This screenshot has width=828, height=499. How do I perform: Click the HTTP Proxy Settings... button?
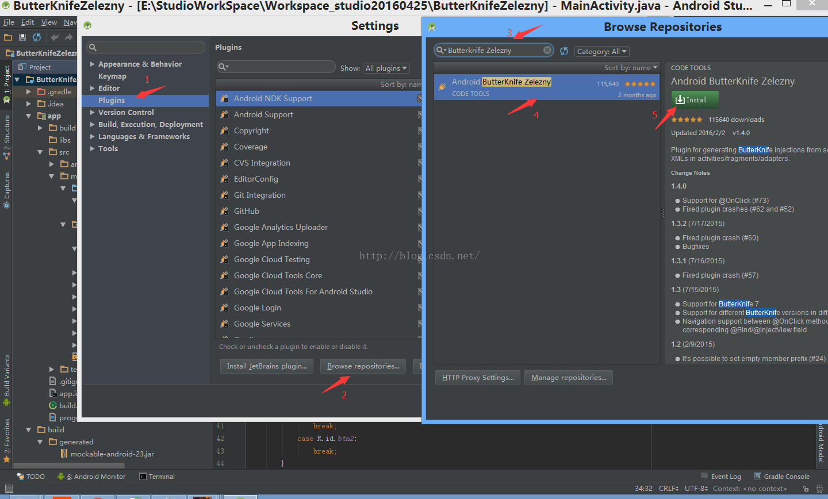pyautogui.click(x=478, y=378)
